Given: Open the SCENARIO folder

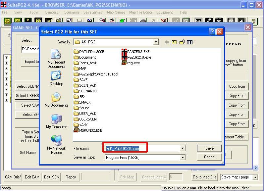Looking at the screenshot, I should pyautogui.click(x=85, y=91).
